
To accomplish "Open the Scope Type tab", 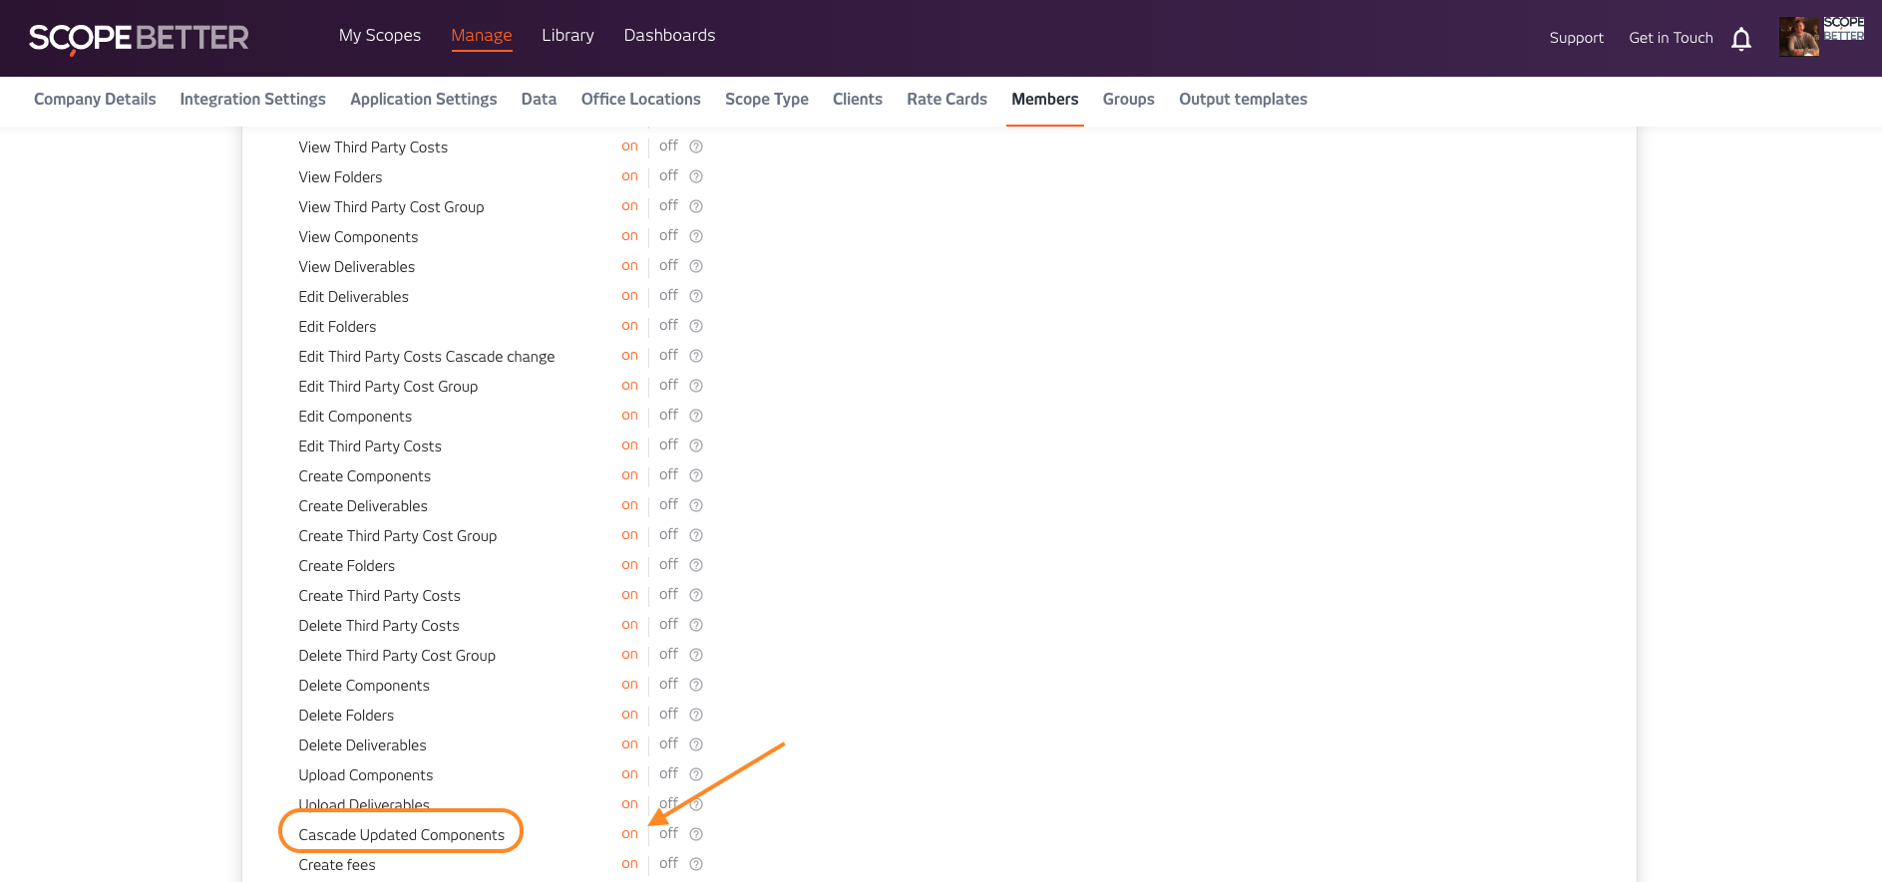I will click(x=767, y=99).
